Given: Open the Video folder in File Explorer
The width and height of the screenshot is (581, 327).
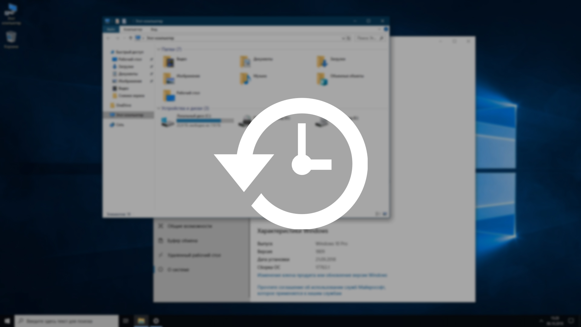Looking at the screenshot, I should pos(169,62).
